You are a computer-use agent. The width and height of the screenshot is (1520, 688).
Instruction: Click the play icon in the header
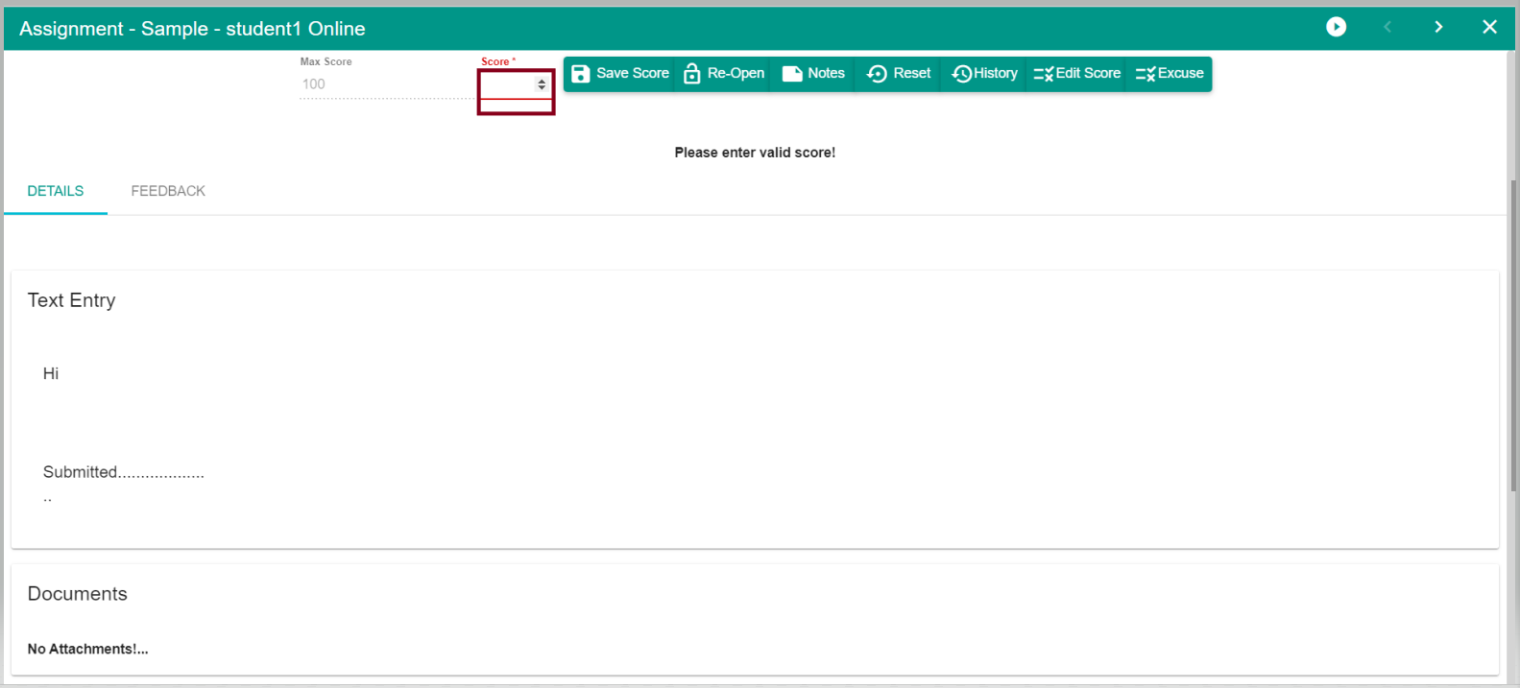pos(1336,27)
